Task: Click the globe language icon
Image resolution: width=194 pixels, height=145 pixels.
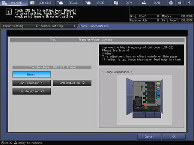Action: click(171, 3)
